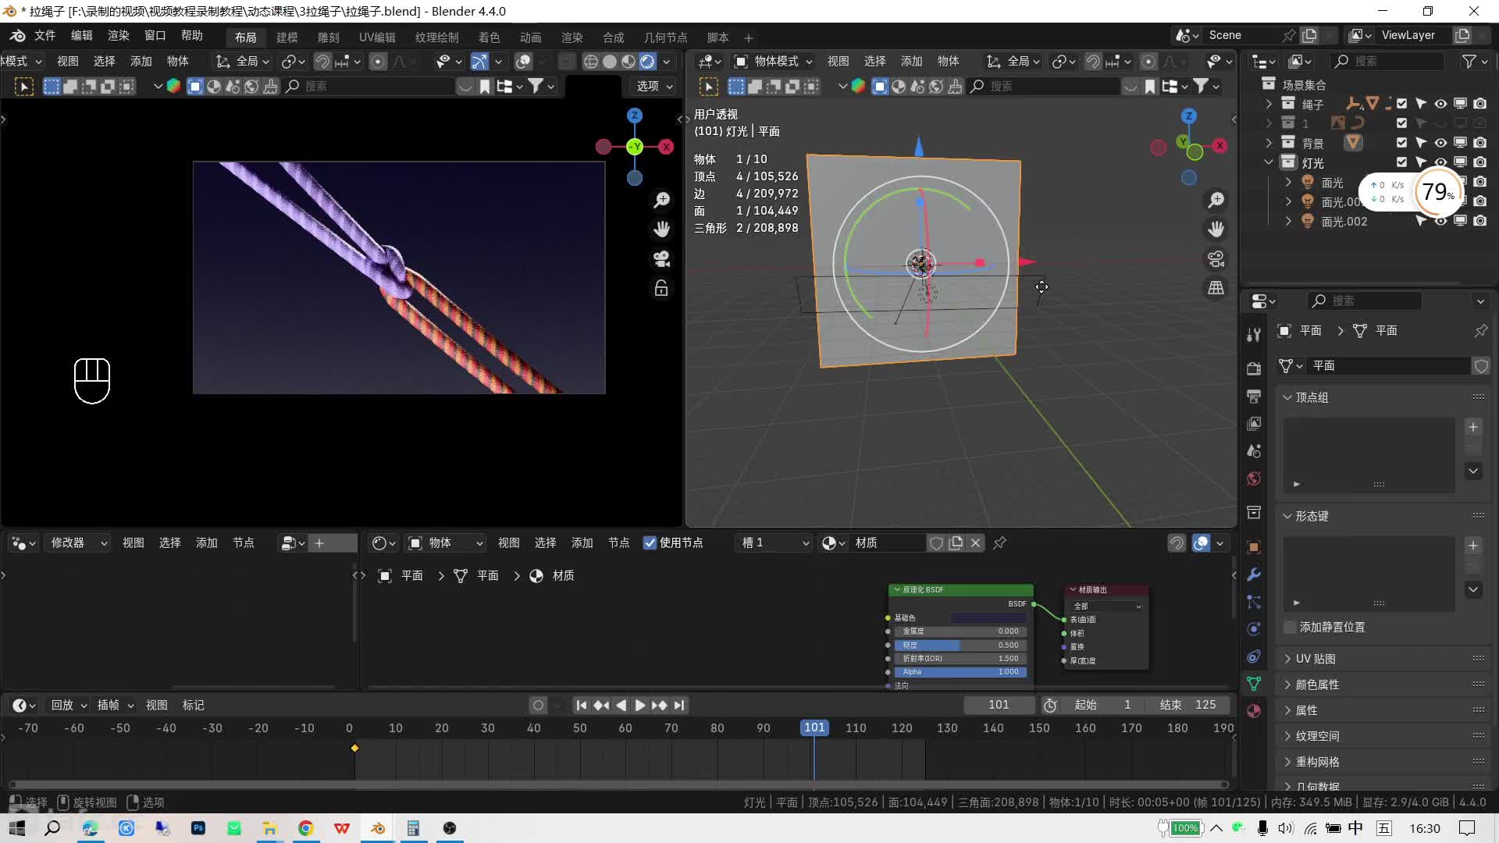This screenshot has width=1499, height=843.
Task: Jump to the last frame
Action: 679,705
